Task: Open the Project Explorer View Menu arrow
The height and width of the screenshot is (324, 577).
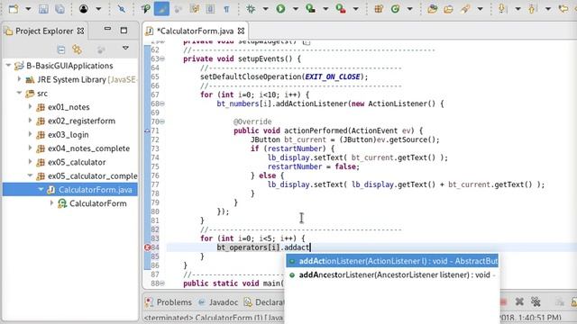Action: 125,48
